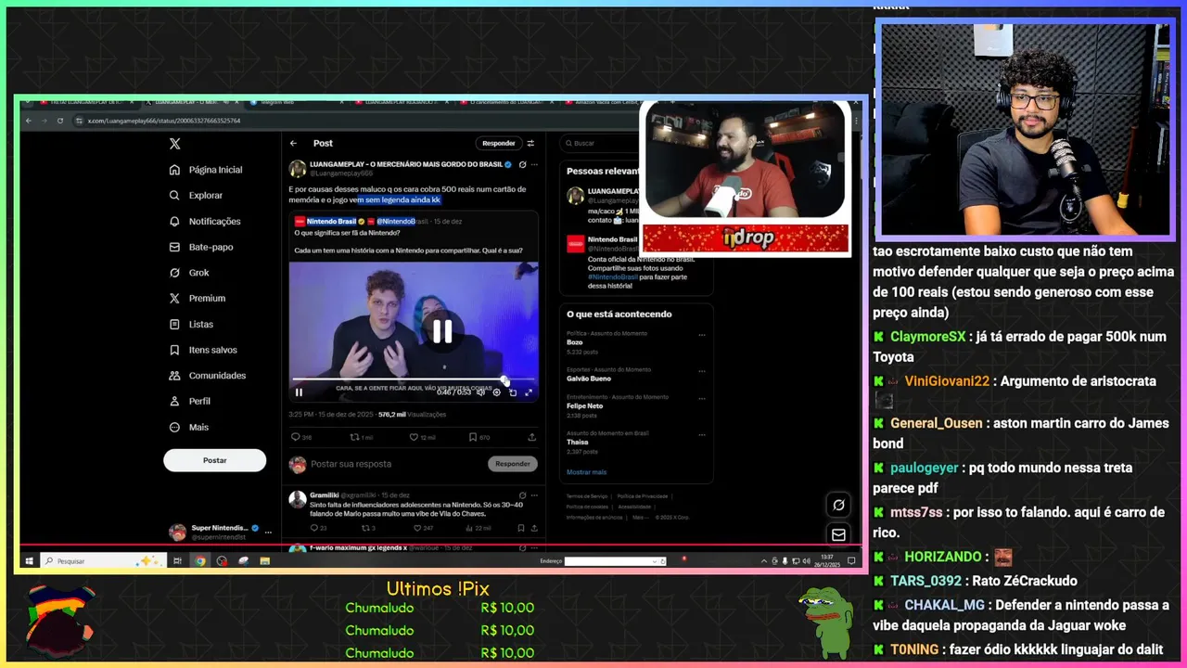Click the X logo in sidebar
This screenshot has width=1187, height=668.
(174, 144)
